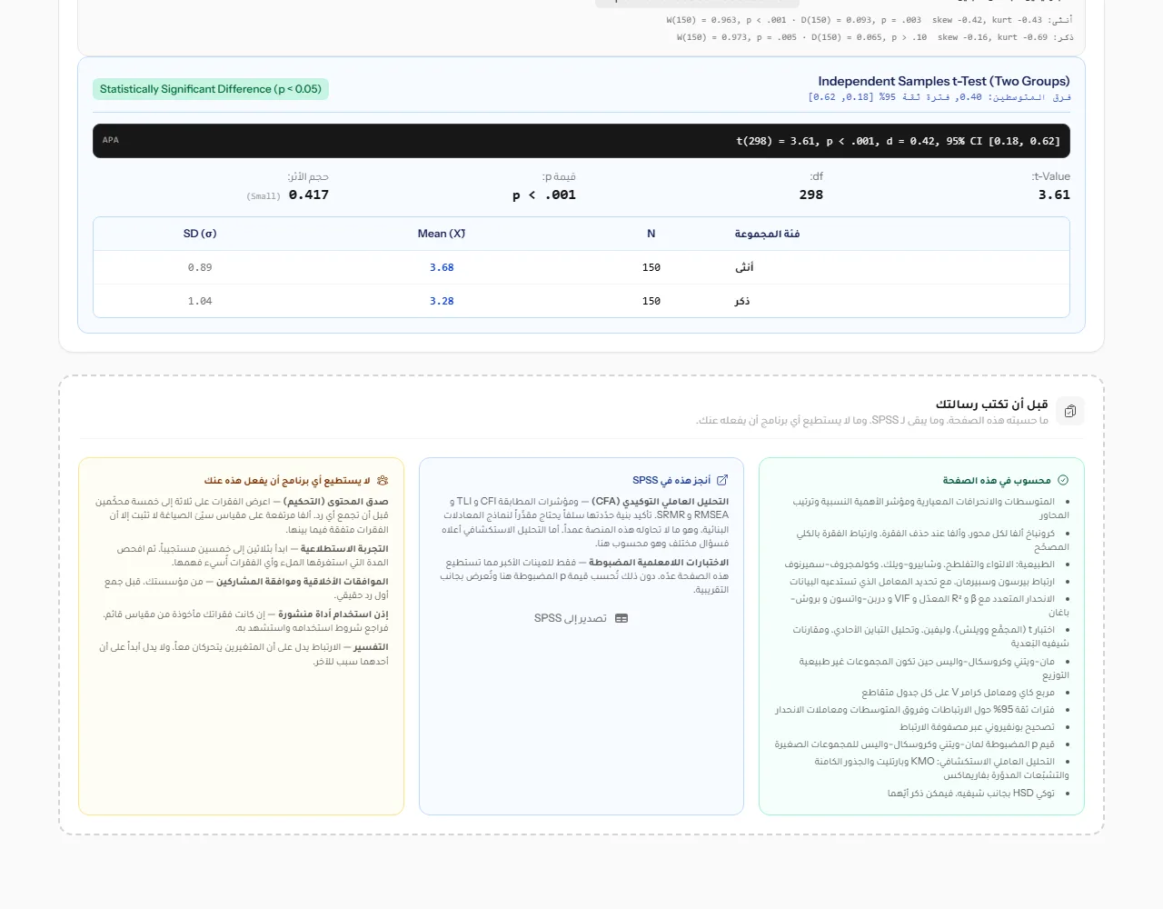Screen dimensions: 1163x909
Task: Click the p value p < .001
Action: click(x=544, y=195)
